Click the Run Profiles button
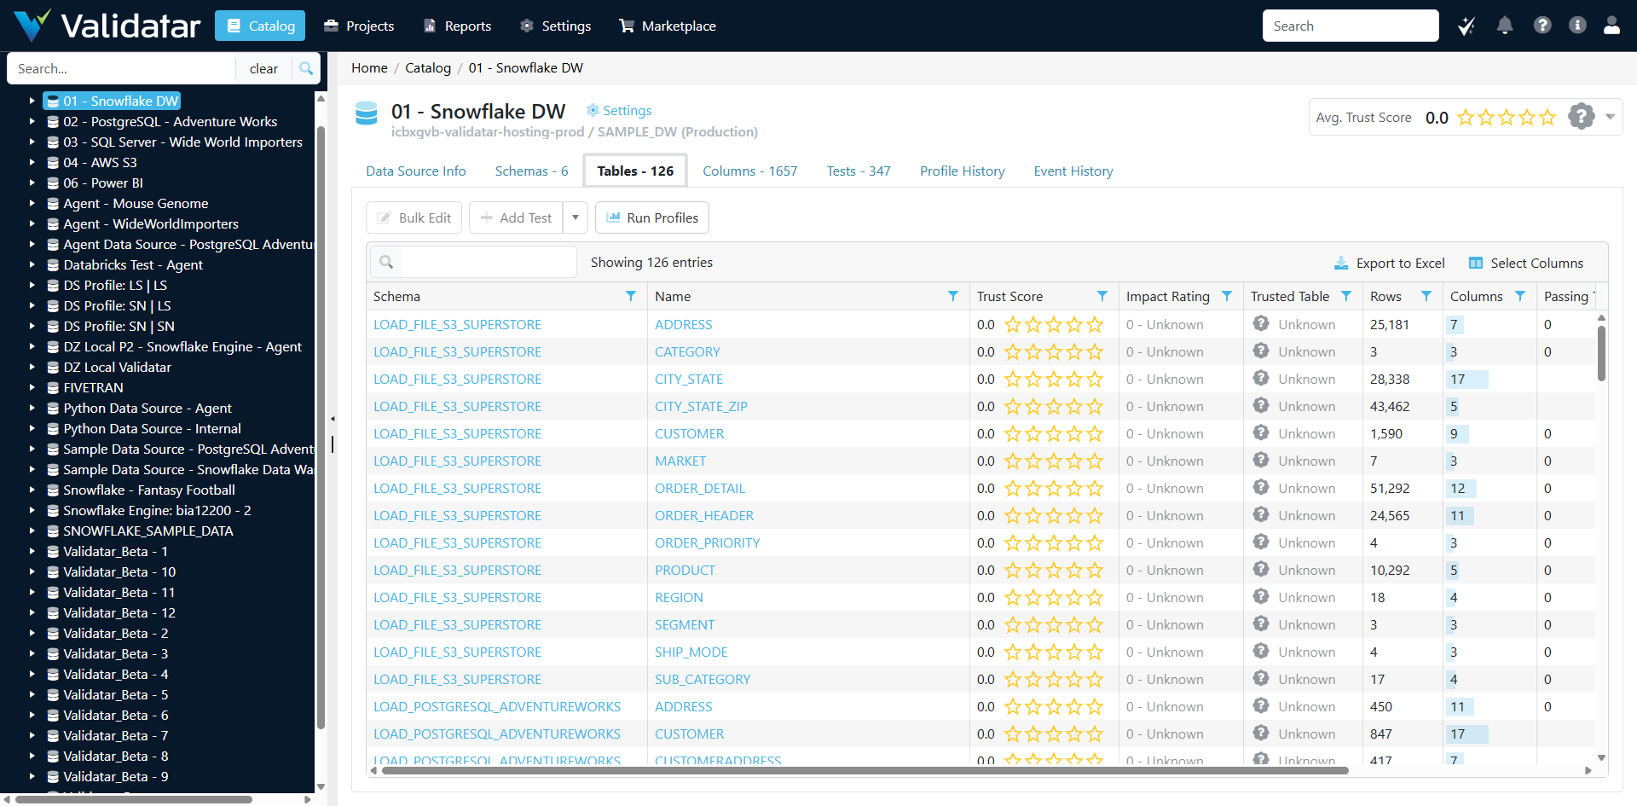This screenshot has width=1637, height=806. point(652,217)
